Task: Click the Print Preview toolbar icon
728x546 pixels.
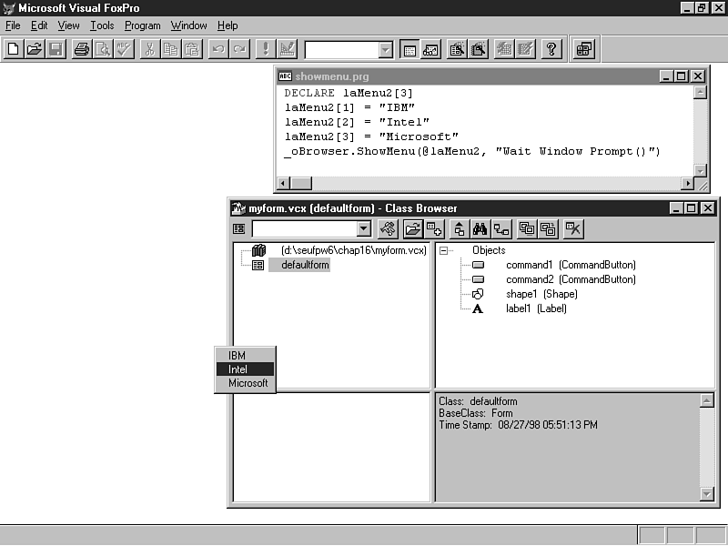Action: click(x=103, y=49)
